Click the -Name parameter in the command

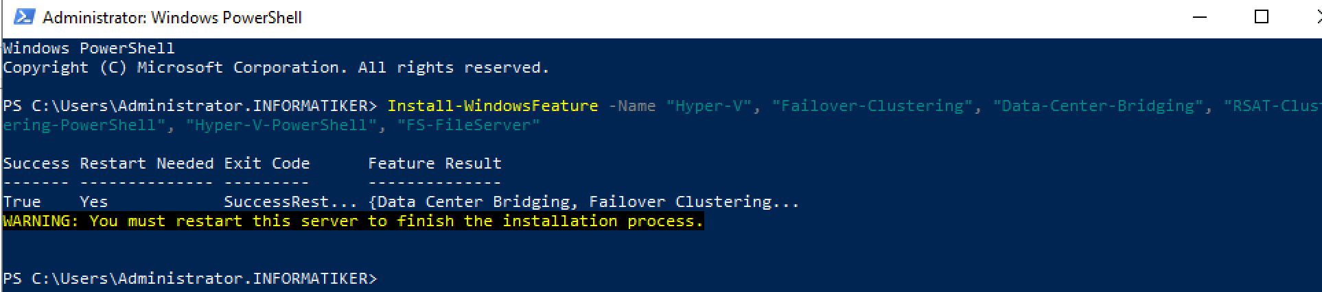[632, 106]
